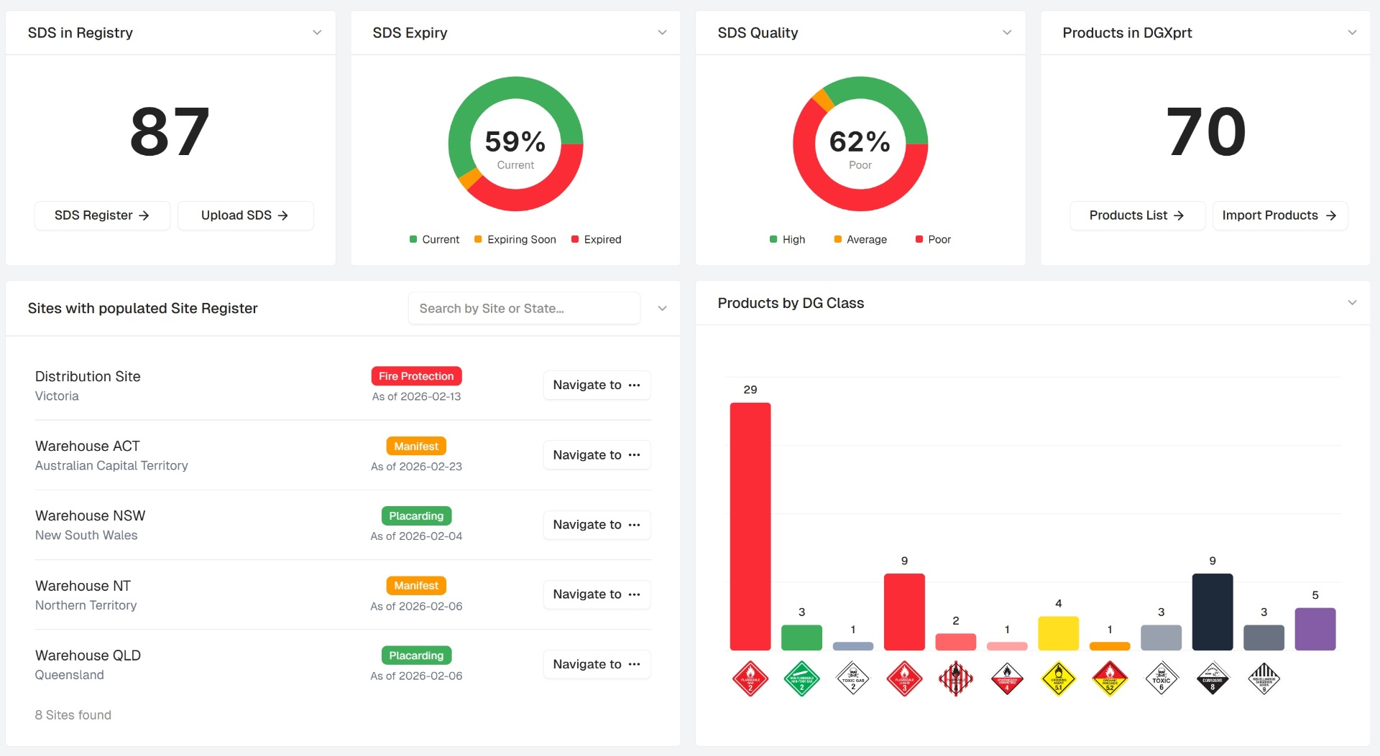Click the Miscellaneous Dangerous Goods 9 icon

pos(1264,678)
